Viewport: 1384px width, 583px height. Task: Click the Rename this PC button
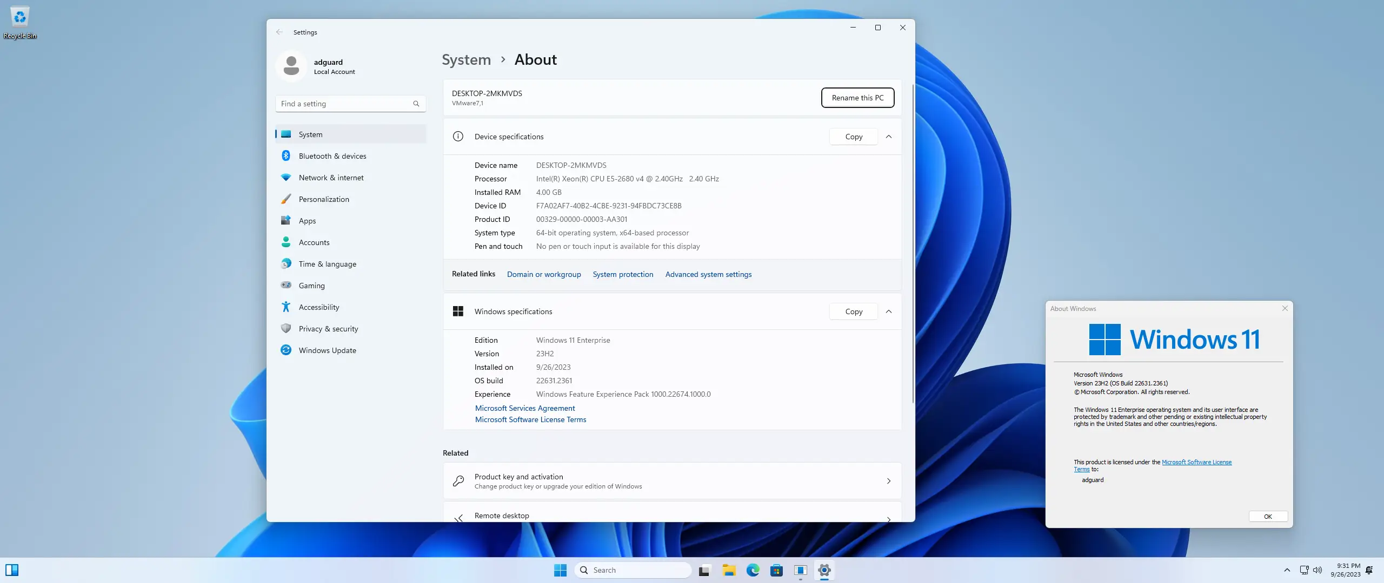point(857,98)
